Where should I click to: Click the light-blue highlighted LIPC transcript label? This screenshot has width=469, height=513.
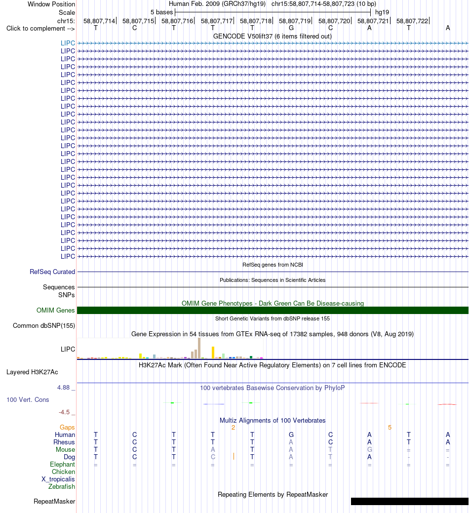click(68, 43)
